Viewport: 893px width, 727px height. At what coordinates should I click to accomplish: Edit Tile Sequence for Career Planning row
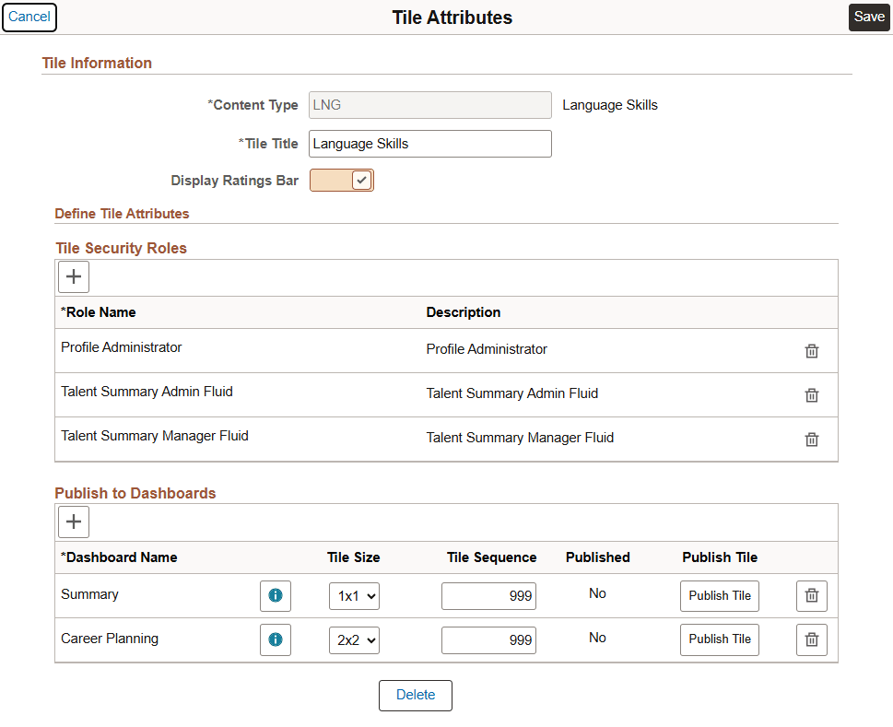(488, 639)
